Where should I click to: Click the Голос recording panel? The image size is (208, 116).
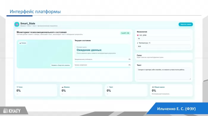click(x=164, y=56)
